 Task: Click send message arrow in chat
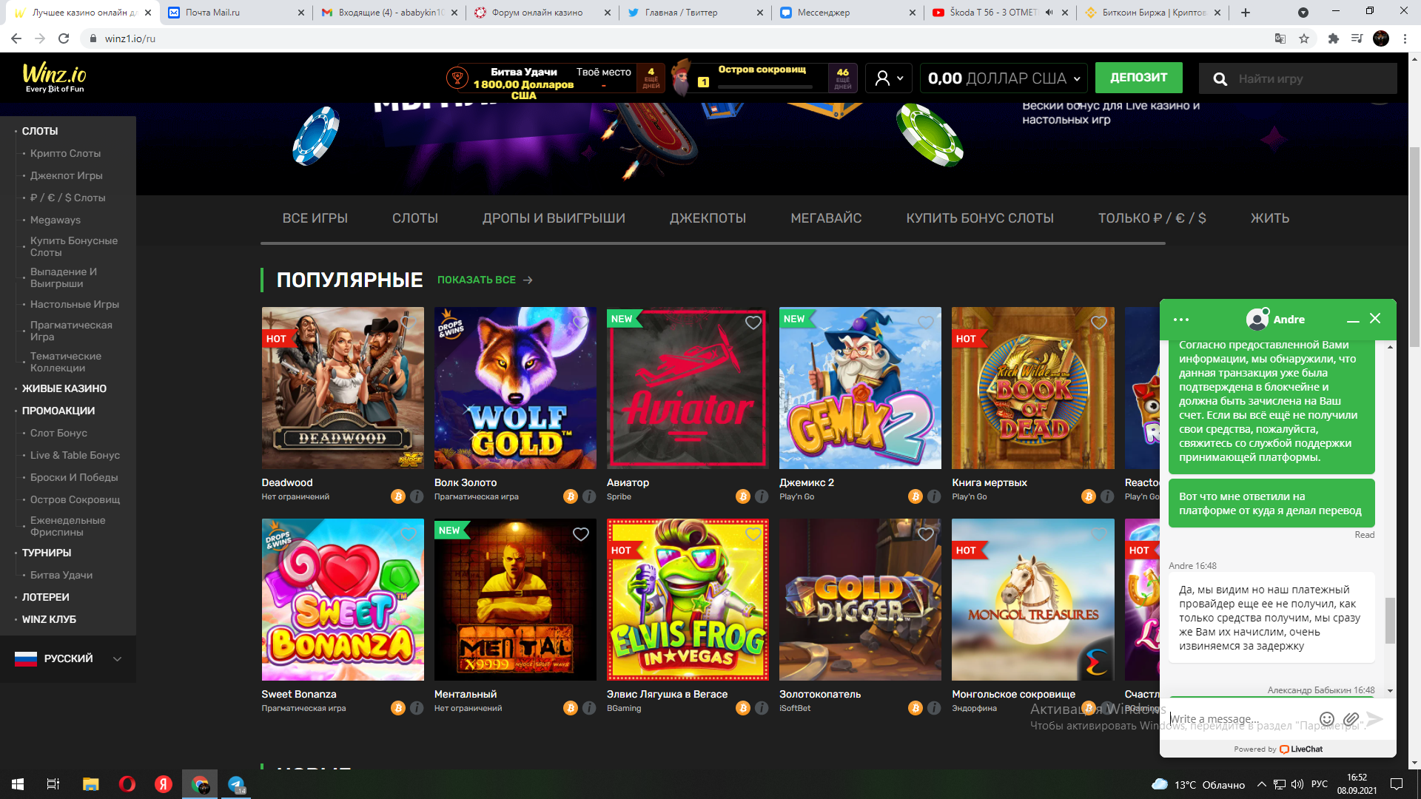tap(1374, 719)
